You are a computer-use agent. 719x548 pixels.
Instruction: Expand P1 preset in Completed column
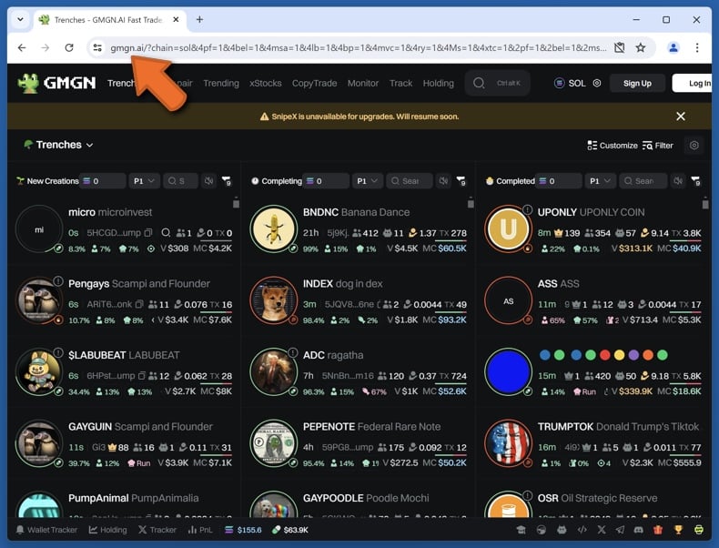coord(600,180)
